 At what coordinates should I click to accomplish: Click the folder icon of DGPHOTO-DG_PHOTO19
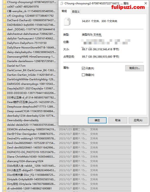click(5, 152)
